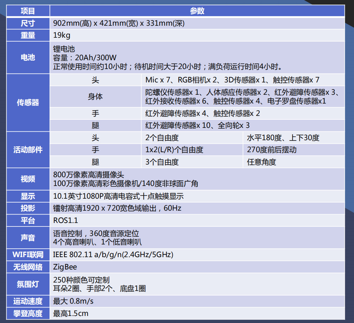Click the 4个高音喇叭、1个低音喇叭 line

(x=97, y=242)
